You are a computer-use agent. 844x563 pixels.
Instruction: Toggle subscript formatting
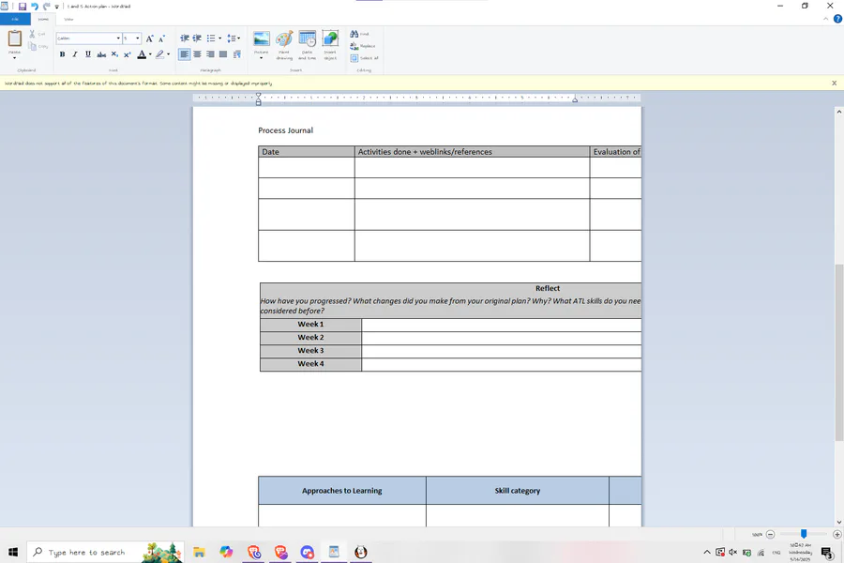pyautogui.click(x=114, y=54)
